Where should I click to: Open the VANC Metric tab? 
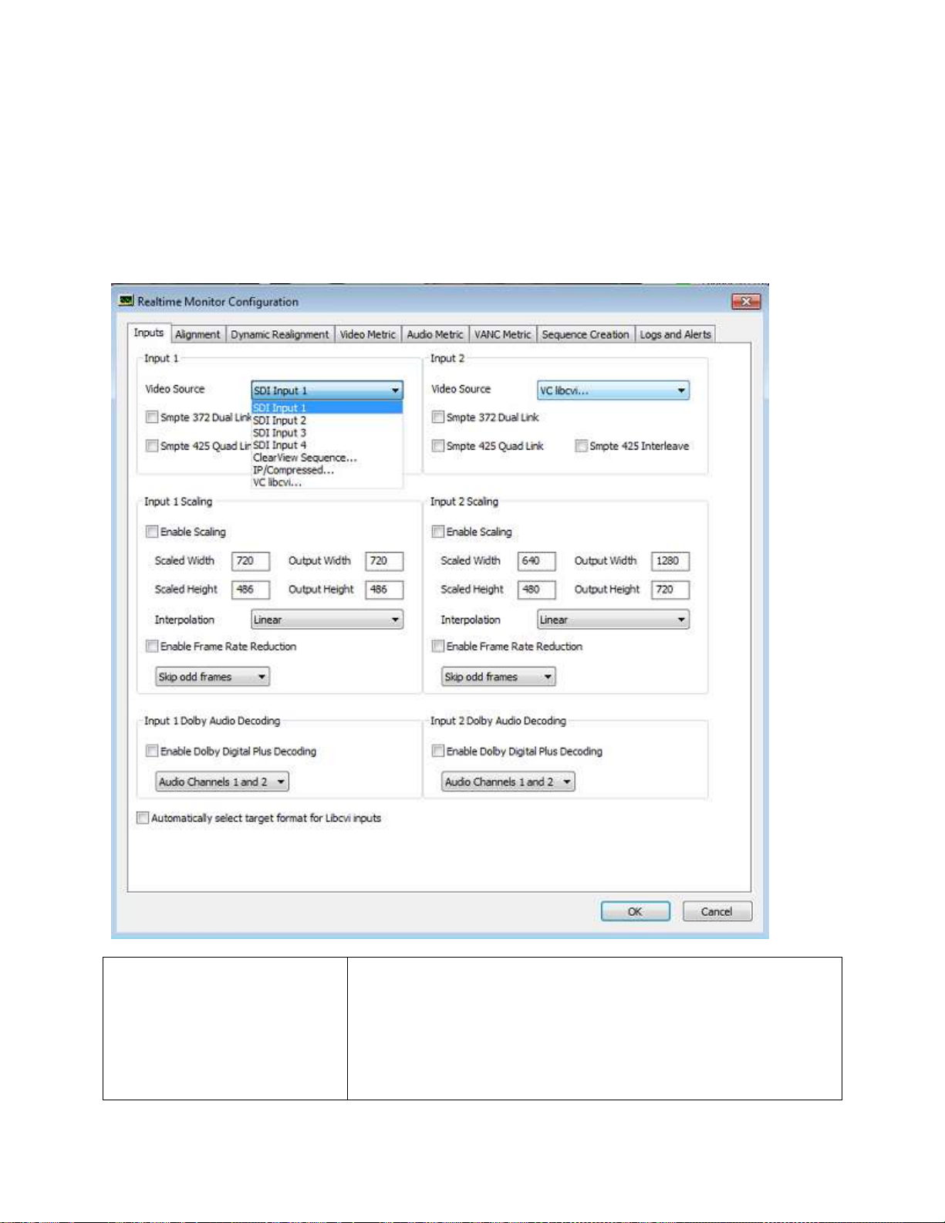pyautogui.click(x=503, y=334)
